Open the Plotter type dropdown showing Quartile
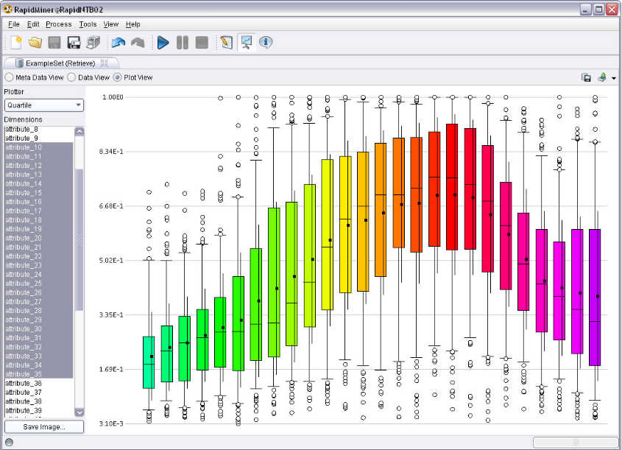The height and width of the screenshot is (450, 622). (43, 105)
